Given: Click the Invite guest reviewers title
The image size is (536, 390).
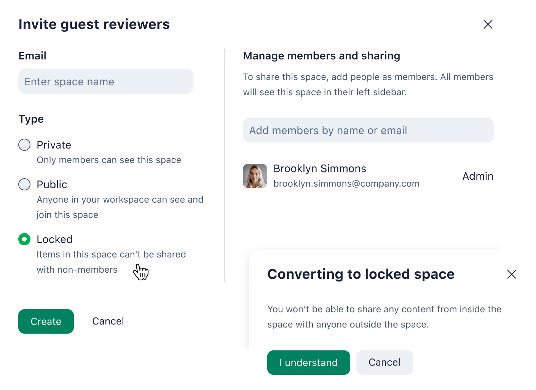Looking at the screenshot, I should pyautogui.click(x=94, y=24).
